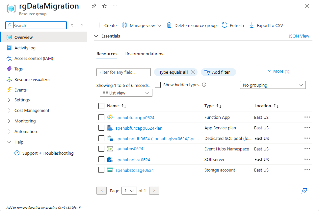Open the feedback icon at bottom right
The width and height of the screenshot is (319, 211).
(304, 191)
